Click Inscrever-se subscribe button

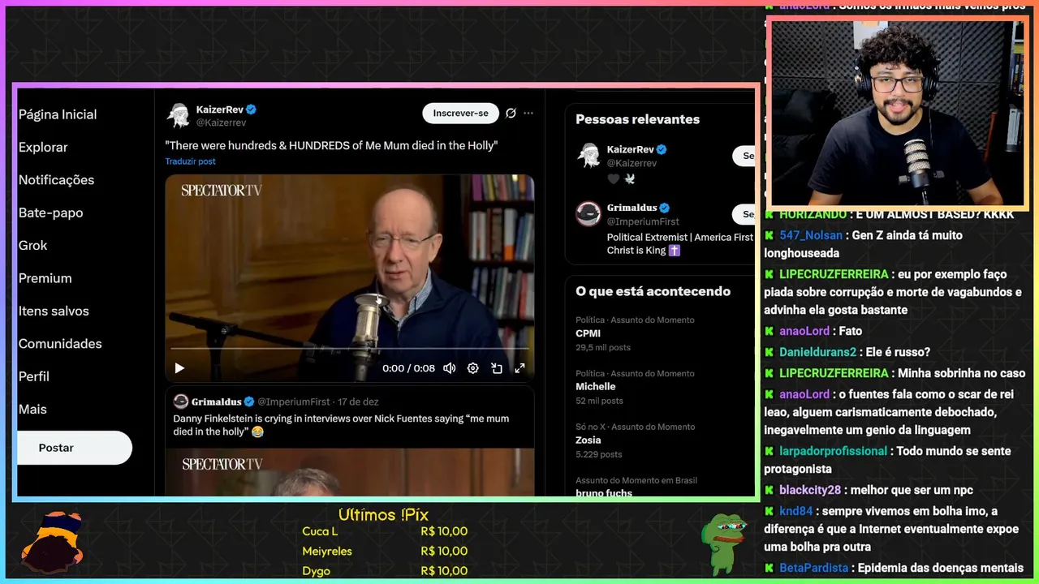[x=460, y=113]
